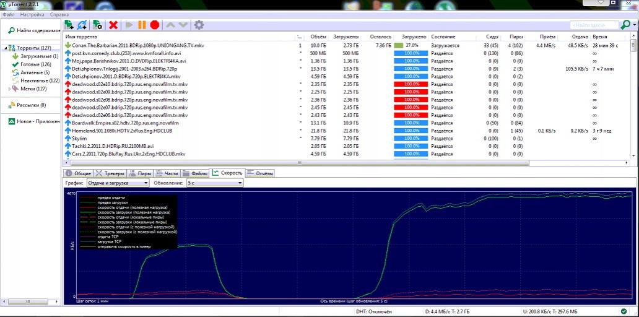Click the 27.0% progress bar for Conan
This screenshot has width=639, height=317.
tap(411, 46)
